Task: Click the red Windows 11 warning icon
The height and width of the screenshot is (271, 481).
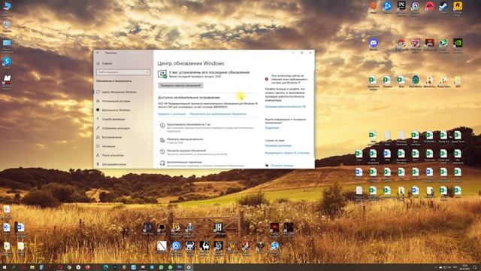Action: click(267, 79)
